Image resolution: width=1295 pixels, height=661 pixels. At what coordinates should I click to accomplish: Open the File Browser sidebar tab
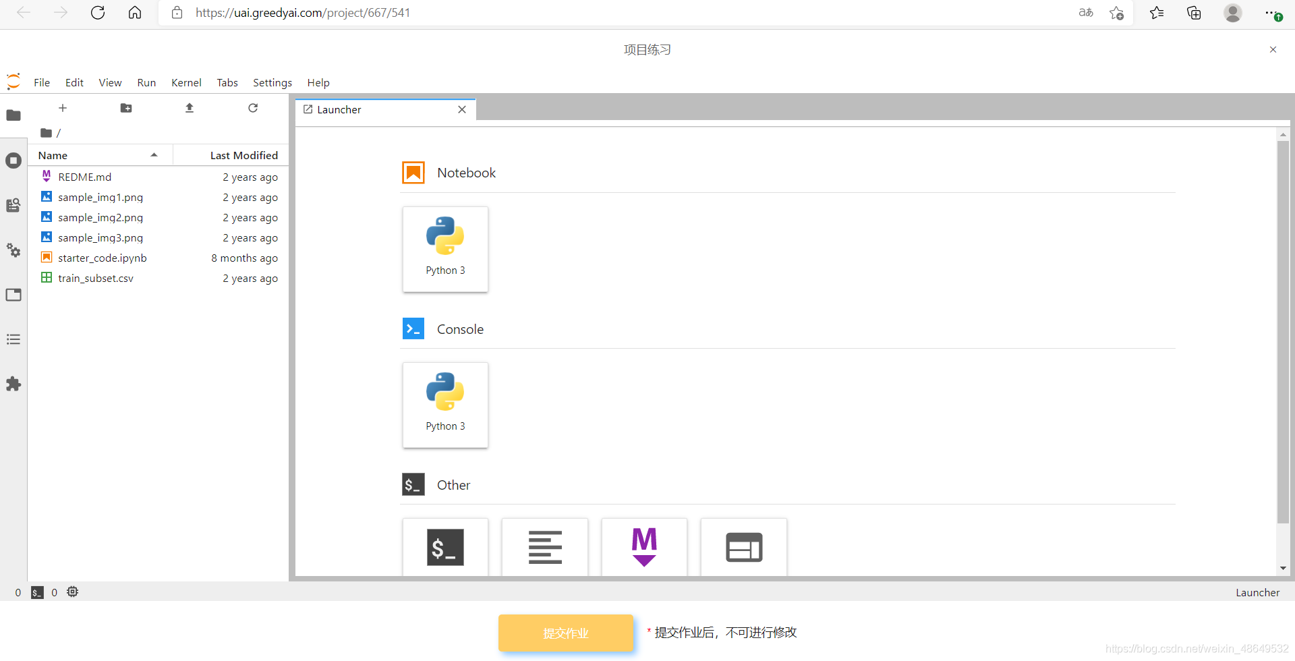click(x=13, y=115)
